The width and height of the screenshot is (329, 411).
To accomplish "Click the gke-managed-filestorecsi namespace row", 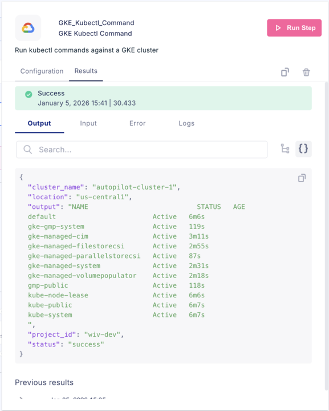I will pos(118,246).
